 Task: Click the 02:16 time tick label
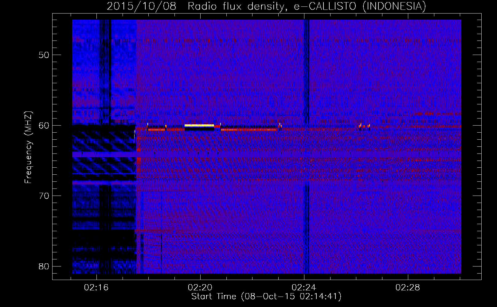pyautogui.click(x=96, y=287)
